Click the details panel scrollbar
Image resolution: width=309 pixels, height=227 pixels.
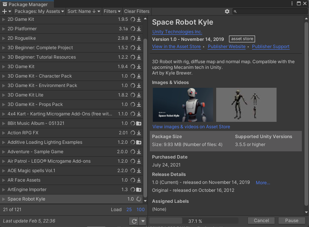[x=306, y=113]
